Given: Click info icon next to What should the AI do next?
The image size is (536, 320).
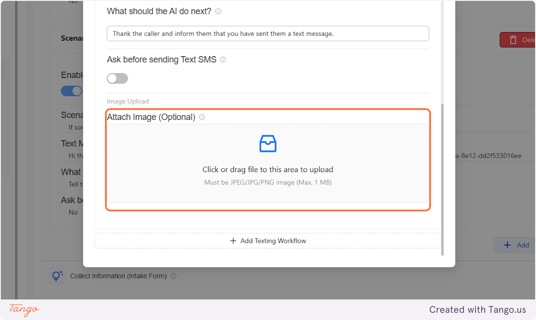Looking at the screenshot, I should pyautogui.click(x=218, y=12).
